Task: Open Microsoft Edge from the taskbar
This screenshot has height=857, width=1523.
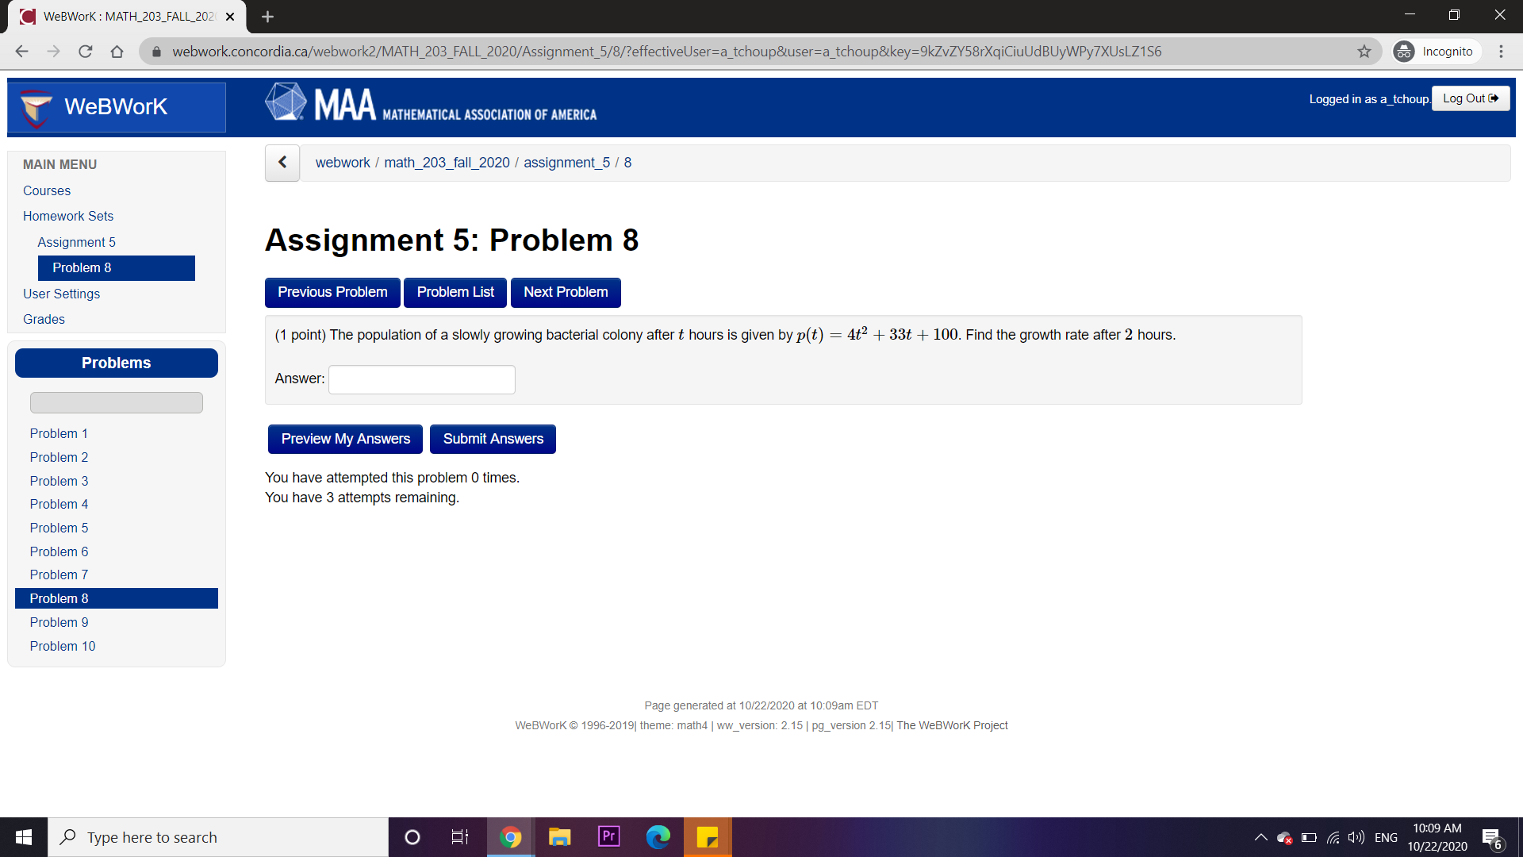Action: pos(658,836)
